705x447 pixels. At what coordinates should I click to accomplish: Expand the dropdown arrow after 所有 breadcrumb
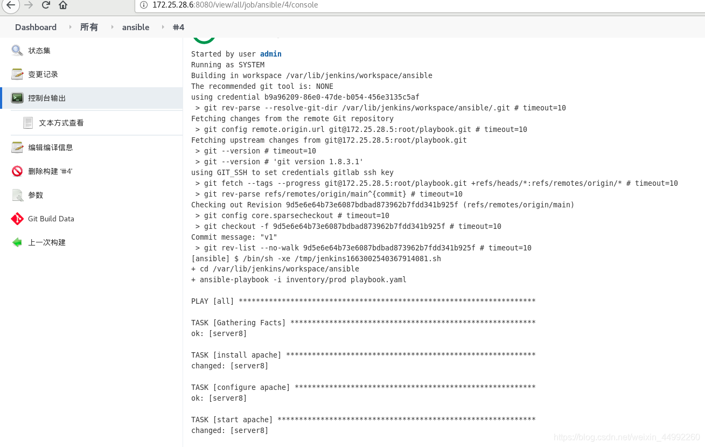coord(112,27)
